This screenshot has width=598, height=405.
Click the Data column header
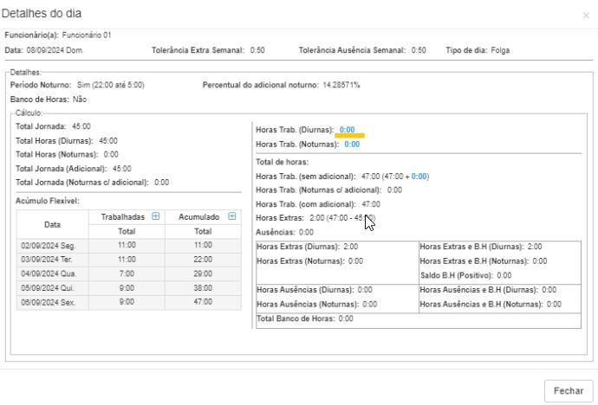(52, 223)
